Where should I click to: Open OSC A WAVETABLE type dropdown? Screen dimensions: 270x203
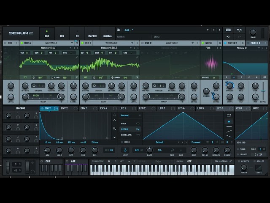coord(54,43)
